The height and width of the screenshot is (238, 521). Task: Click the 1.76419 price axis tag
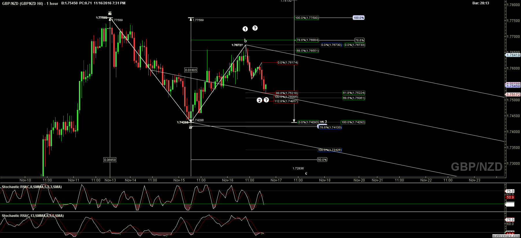click(x=513, y=55)
